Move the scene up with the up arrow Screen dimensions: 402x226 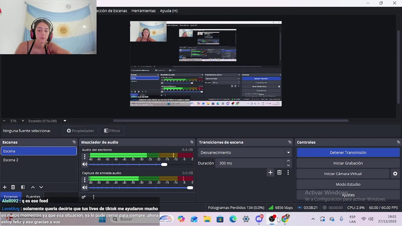33,187
